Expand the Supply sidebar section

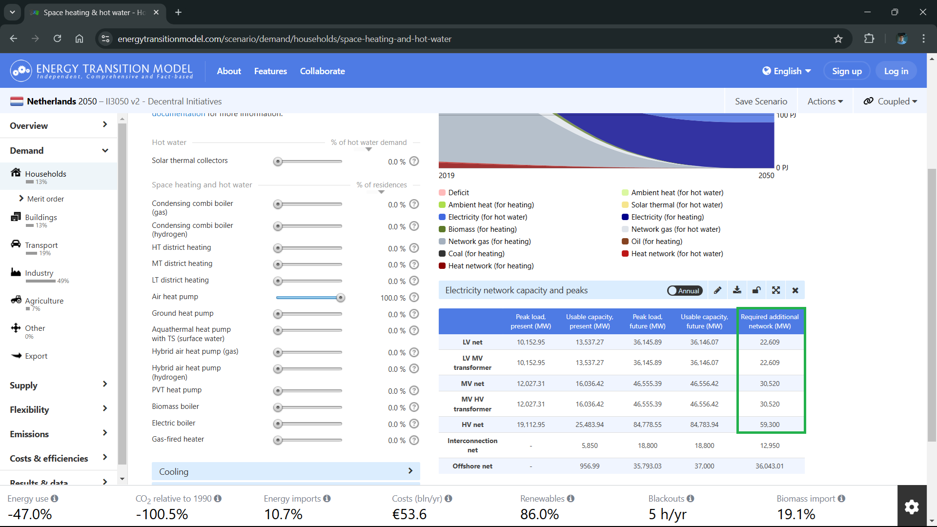point(59,385)
